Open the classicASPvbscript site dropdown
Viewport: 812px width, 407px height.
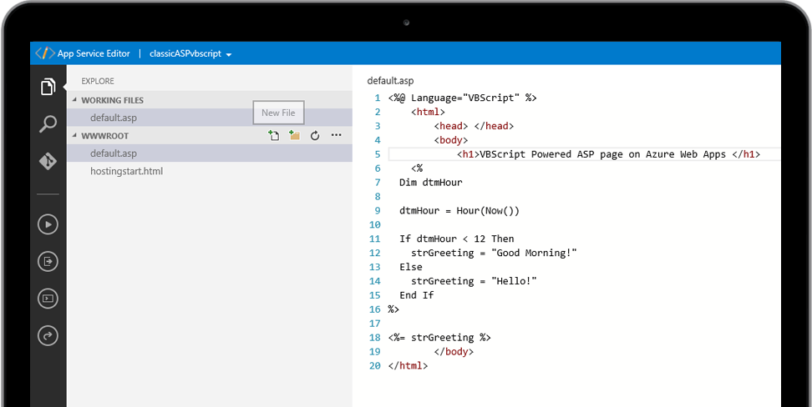point(190,53)
